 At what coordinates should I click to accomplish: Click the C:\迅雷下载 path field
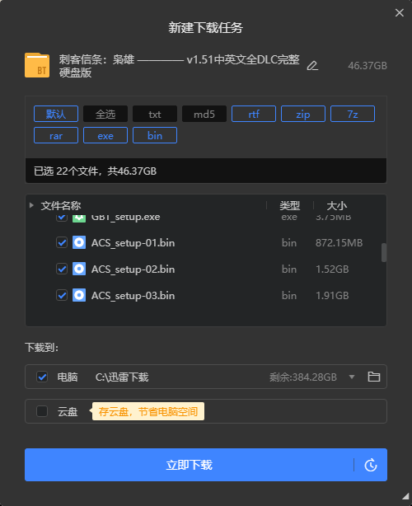coord(122,377)
